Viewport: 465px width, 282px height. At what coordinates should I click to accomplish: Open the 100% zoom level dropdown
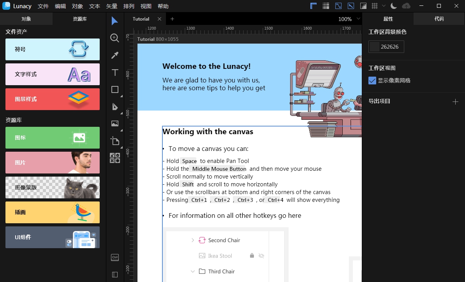pyautogui.click(x=358, y=19)
